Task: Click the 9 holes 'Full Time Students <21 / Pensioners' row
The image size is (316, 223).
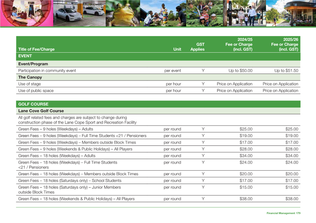Action: point(82,136)
